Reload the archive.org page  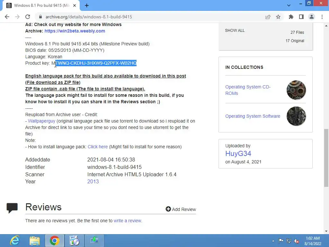(28, 17)
